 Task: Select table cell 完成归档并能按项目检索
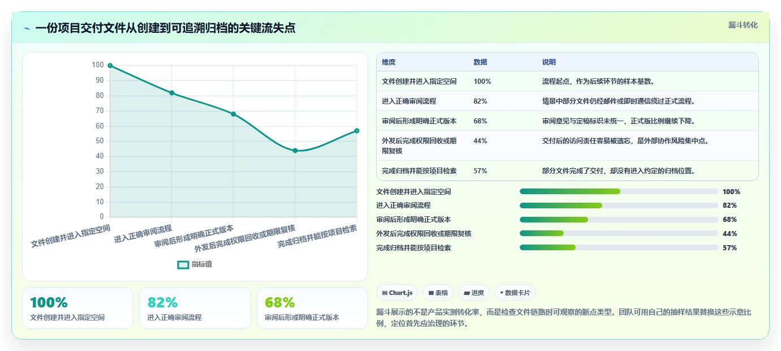point(419,170)
